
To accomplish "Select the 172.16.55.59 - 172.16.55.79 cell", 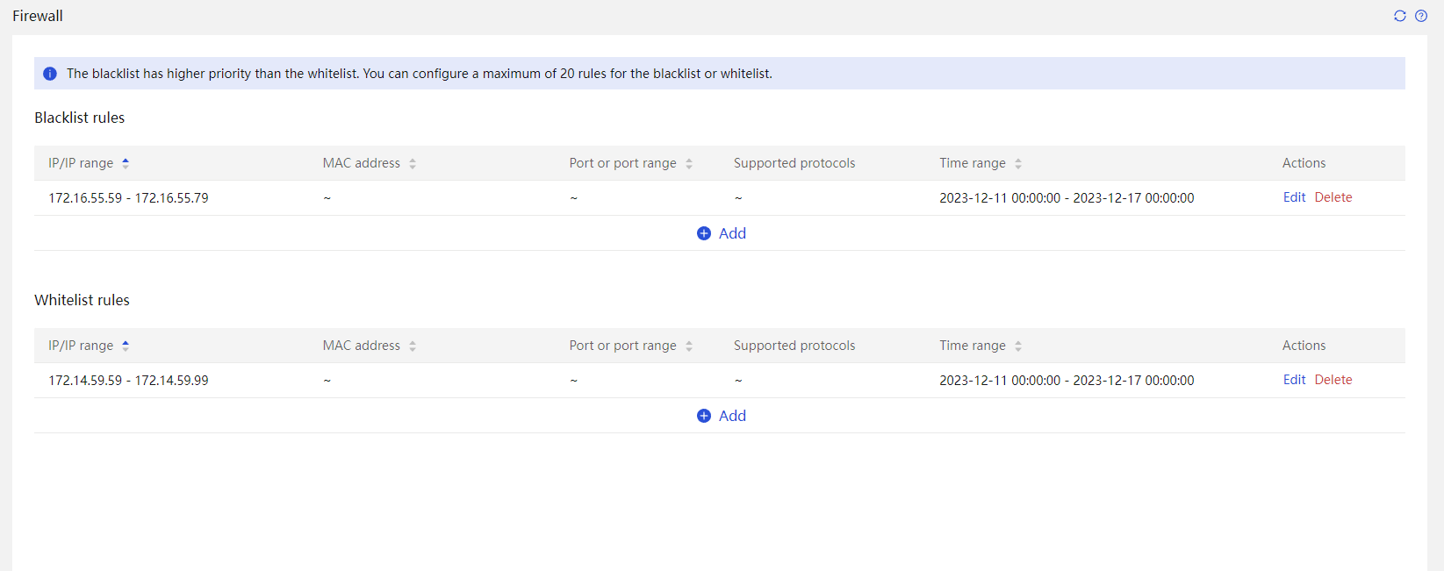I will 128,198.
